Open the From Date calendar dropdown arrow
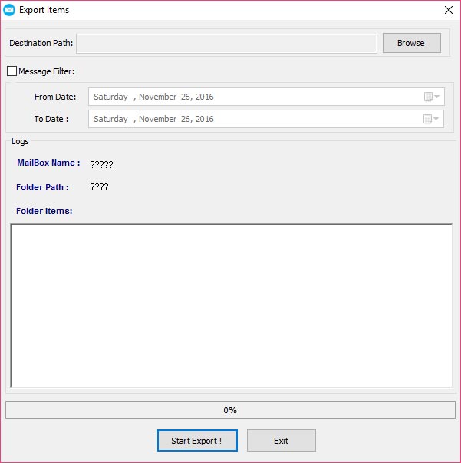 [437, 97]
